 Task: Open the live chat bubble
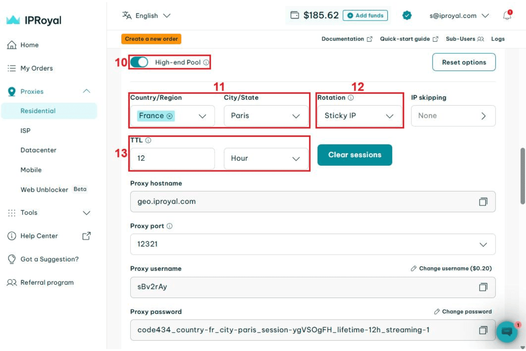click(x=507, y=332)
